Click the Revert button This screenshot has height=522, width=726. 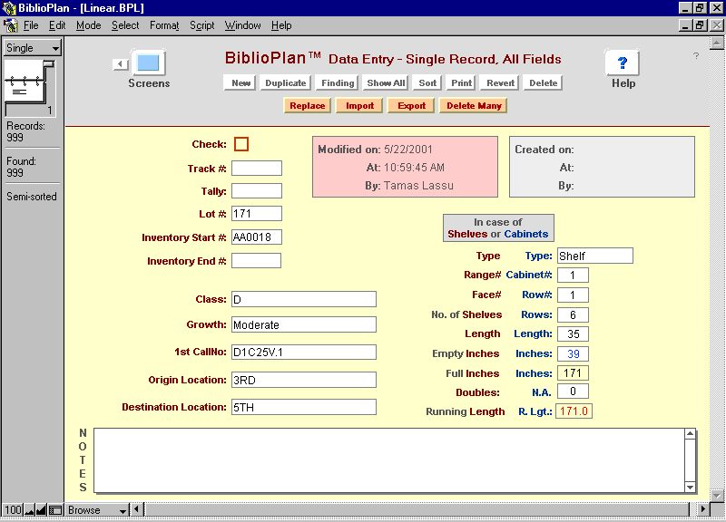(500, 82)
